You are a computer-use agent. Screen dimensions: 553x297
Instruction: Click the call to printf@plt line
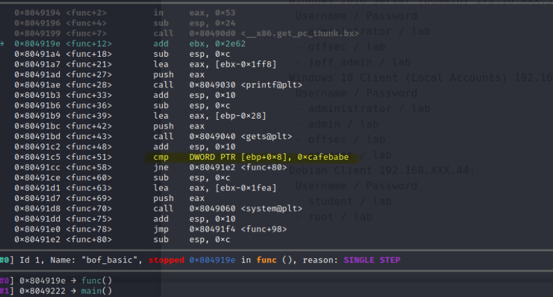pyautogui.click(x=227, y=85)
